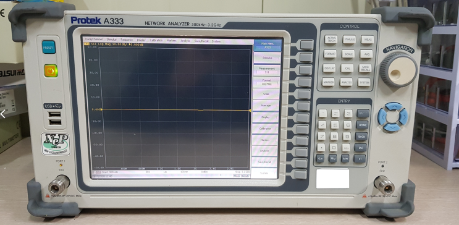Click the blue right arrow navigation key
459x225 pixels.
tap(403, 117)
